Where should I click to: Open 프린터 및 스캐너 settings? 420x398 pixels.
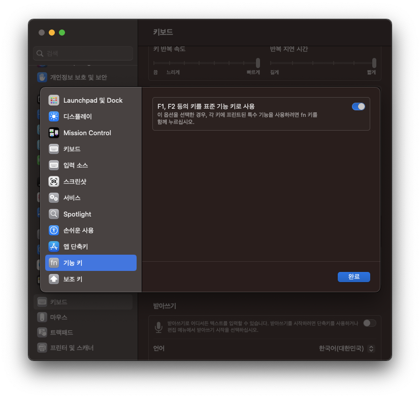(x=83, y=348)
